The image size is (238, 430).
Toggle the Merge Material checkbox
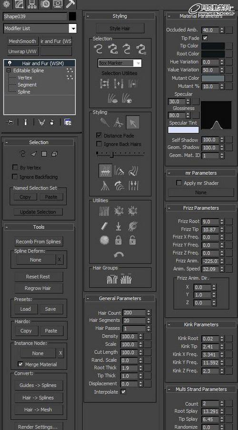click(x=20, y=364)
